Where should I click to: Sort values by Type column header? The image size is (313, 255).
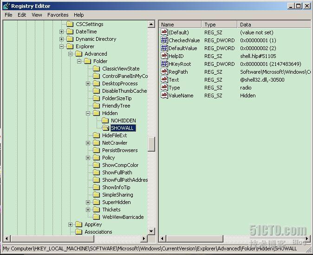(x=219, y=24)
